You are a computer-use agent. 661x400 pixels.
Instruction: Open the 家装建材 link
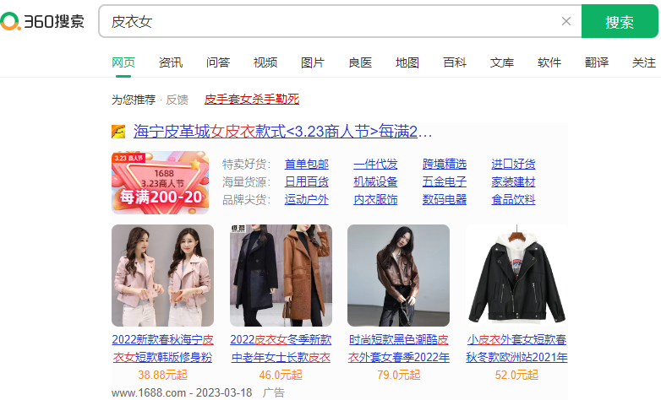click(x=513, y=182)
